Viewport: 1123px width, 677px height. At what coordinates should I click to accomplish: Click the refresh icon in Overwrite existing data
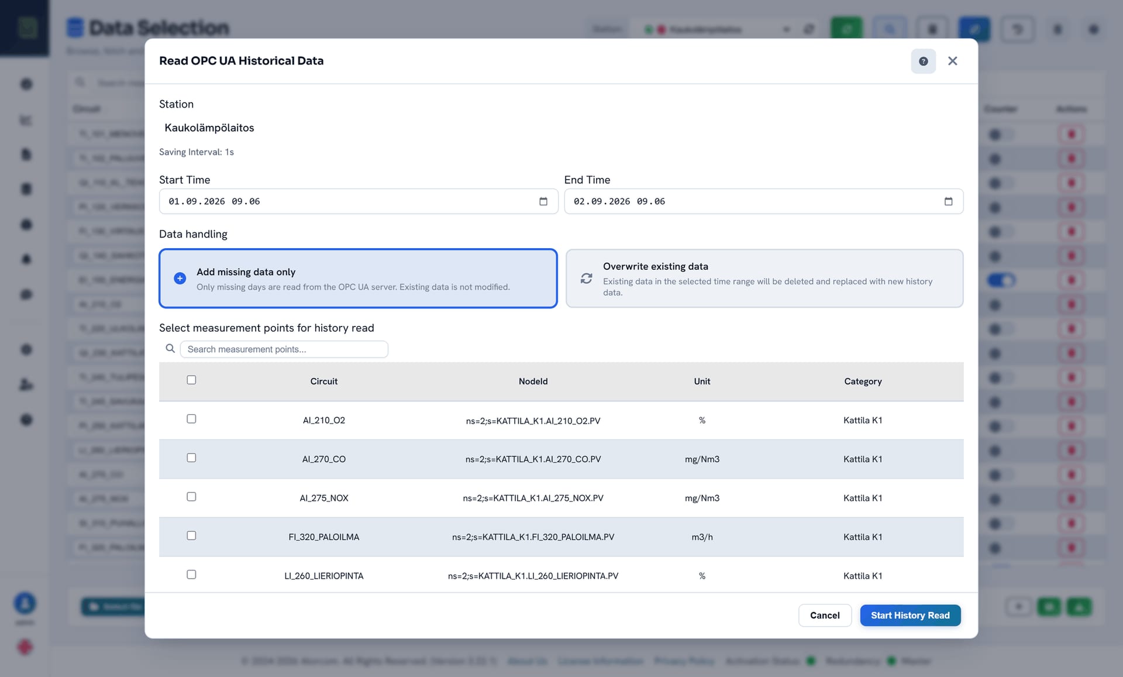coord(586,279)
